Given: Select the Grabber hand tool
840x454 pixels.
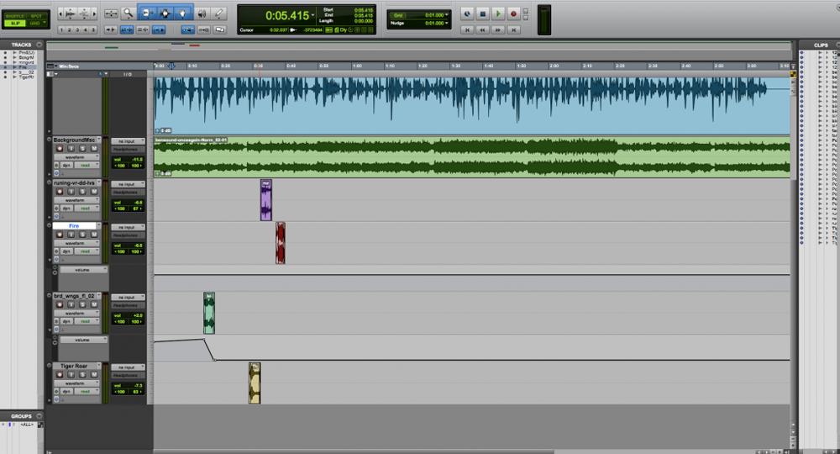Looking at the screenshot, I should pos(182,13).
